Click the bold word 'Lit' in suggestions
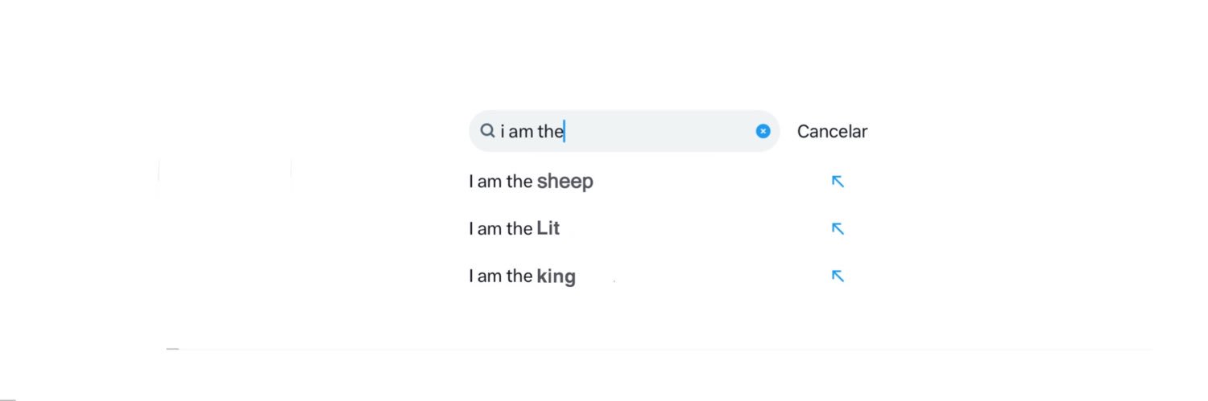1208x401 pixels. (x=548, y=229)
